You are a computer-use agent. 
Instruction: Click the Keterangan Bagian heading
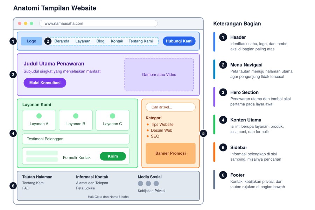click(237, 23)
